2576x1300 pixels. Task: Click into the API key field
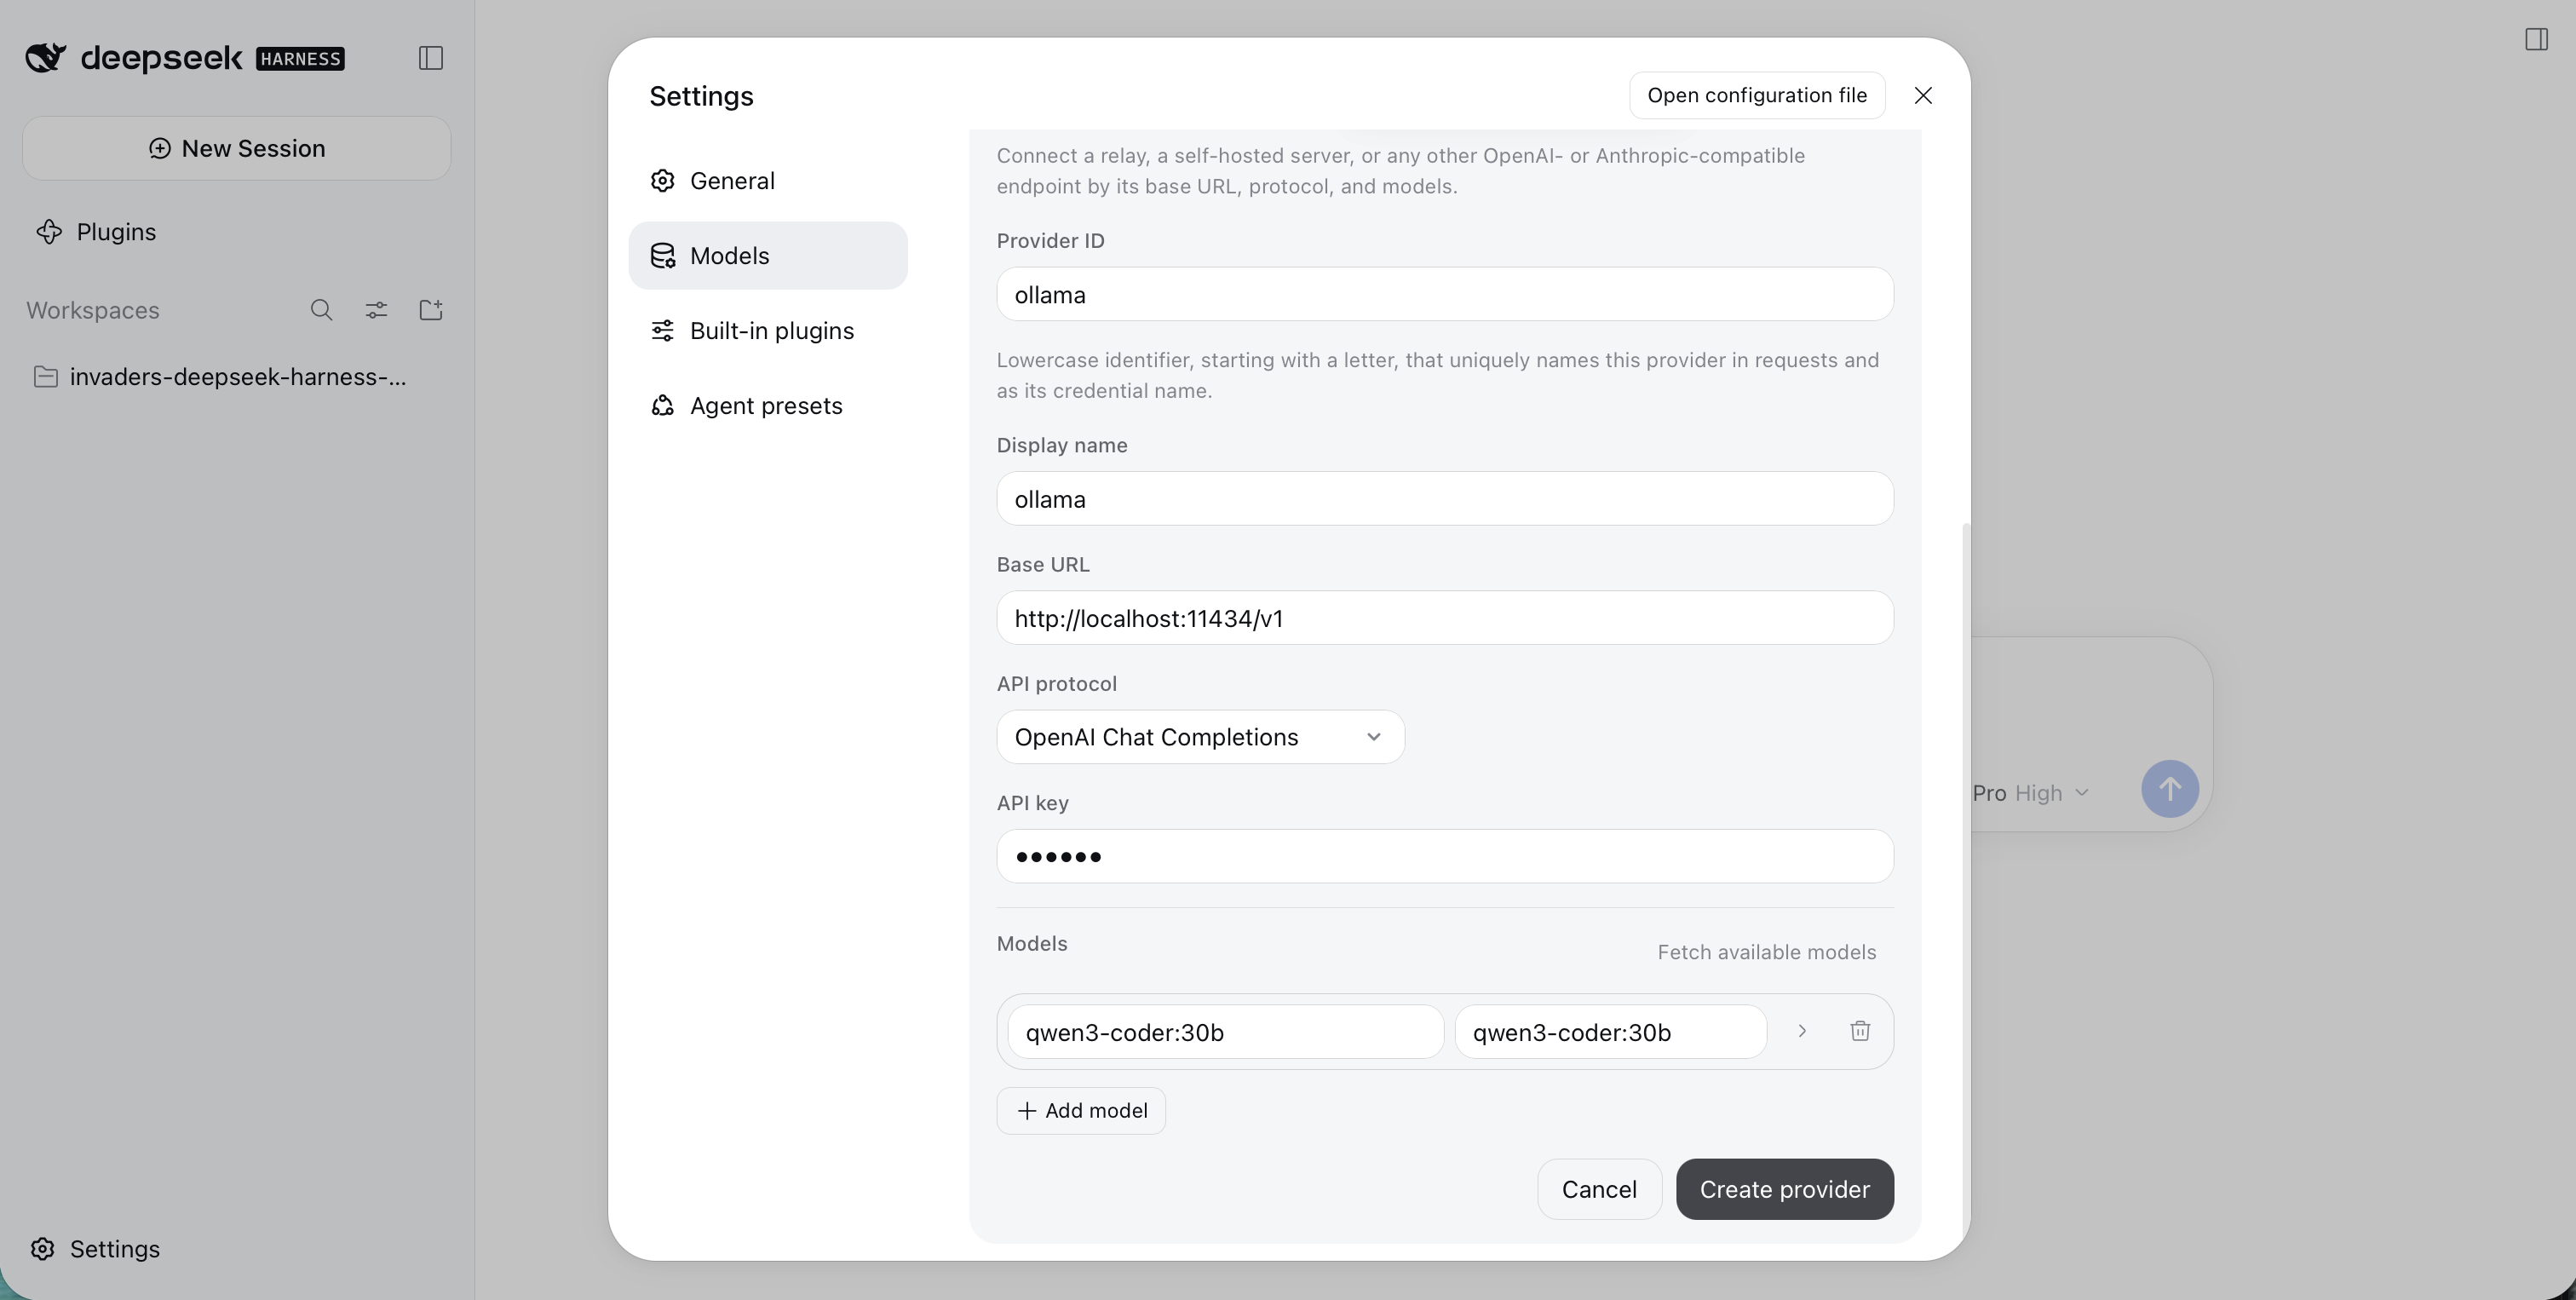(1445, 856)
